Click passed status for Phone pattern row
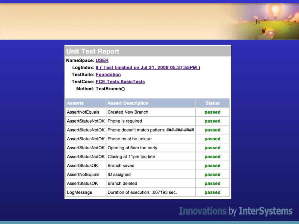 click(212, 130)
